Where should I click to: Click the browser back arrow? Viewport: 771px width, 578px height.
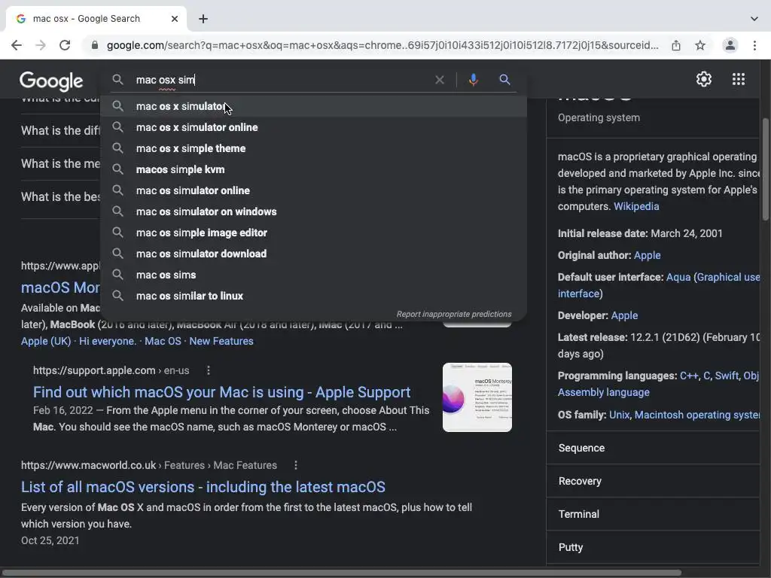coord(17,45)
